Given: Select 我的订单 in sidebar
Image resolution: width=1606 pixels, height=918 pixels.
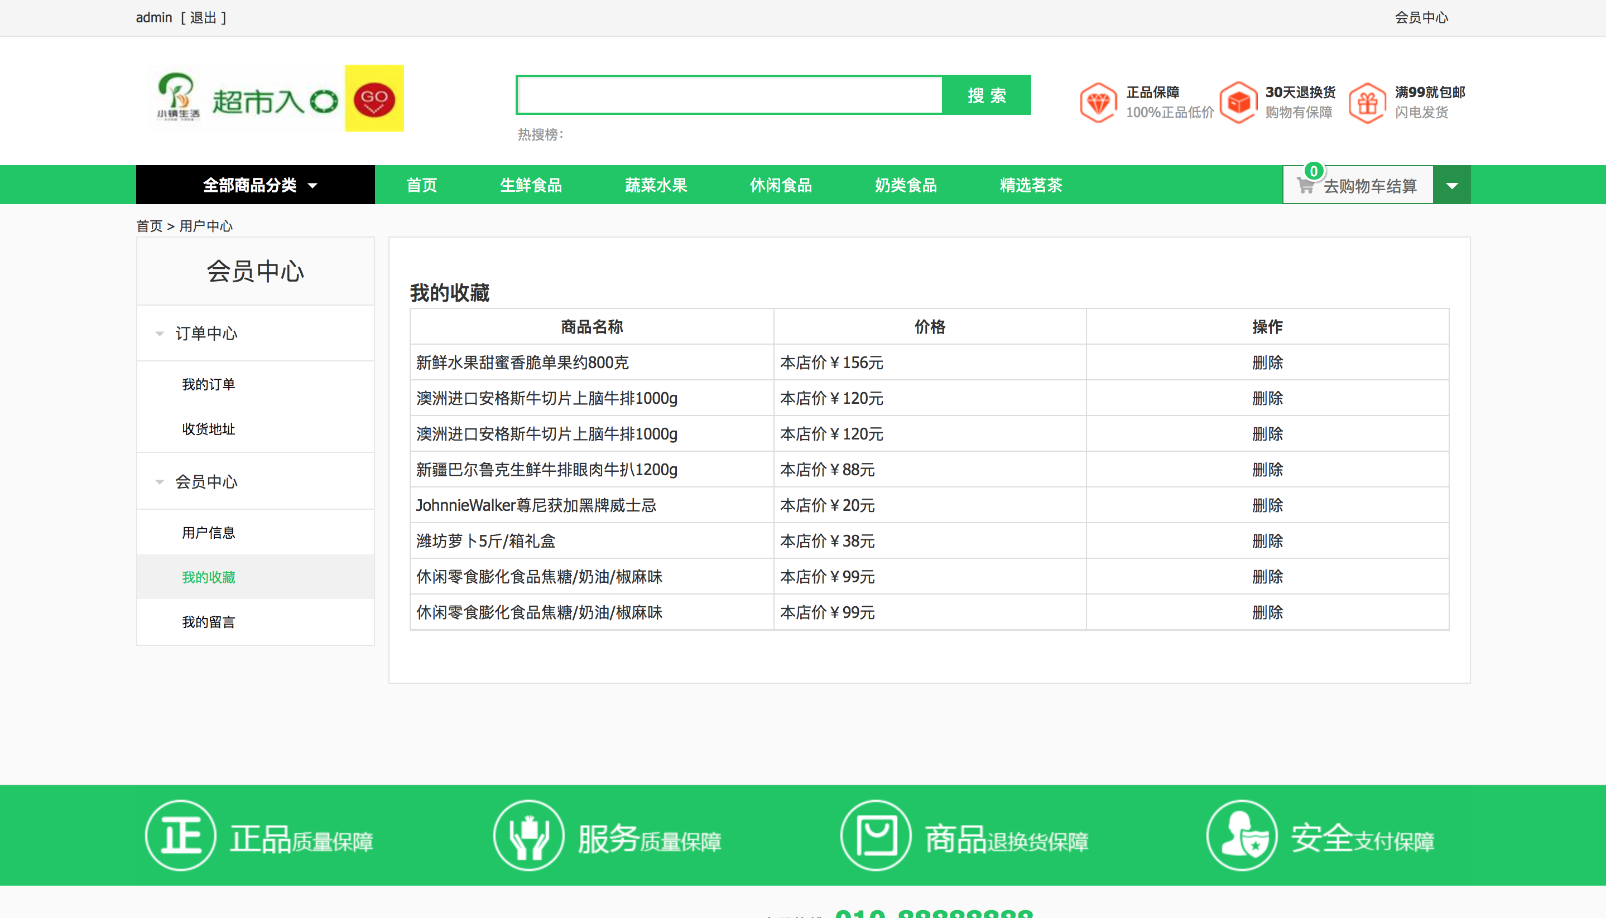Looking at the screenshot, I should (208, 384).
